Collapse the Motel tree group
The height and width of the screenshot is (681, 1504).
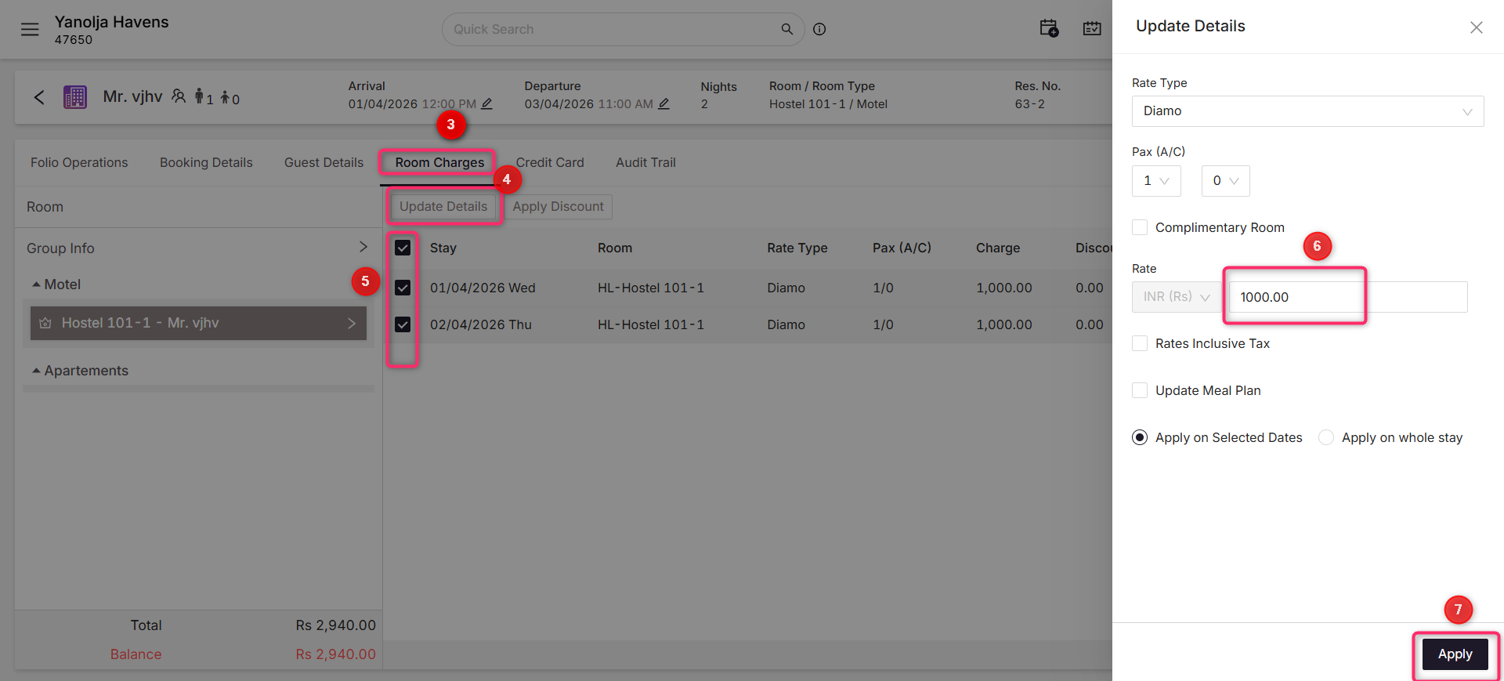(x=36, y=284)
